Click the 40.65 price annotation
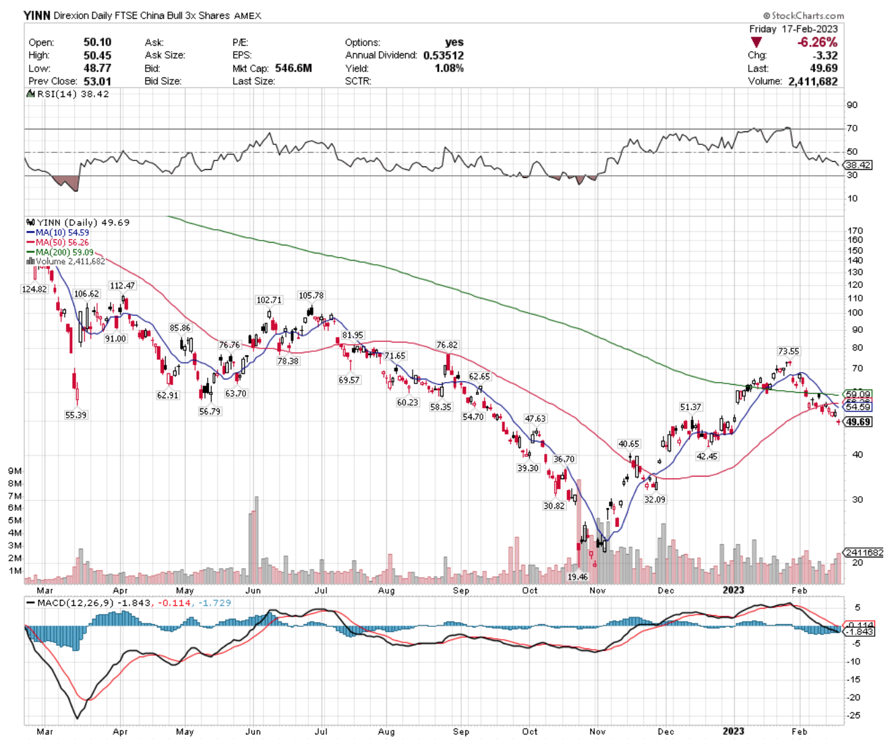 pyautogui.click(x=629, y=444)
